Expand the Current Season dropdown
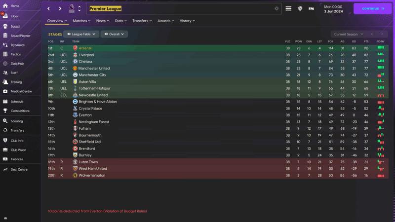 pyautogui.click(x=349, y=34)
